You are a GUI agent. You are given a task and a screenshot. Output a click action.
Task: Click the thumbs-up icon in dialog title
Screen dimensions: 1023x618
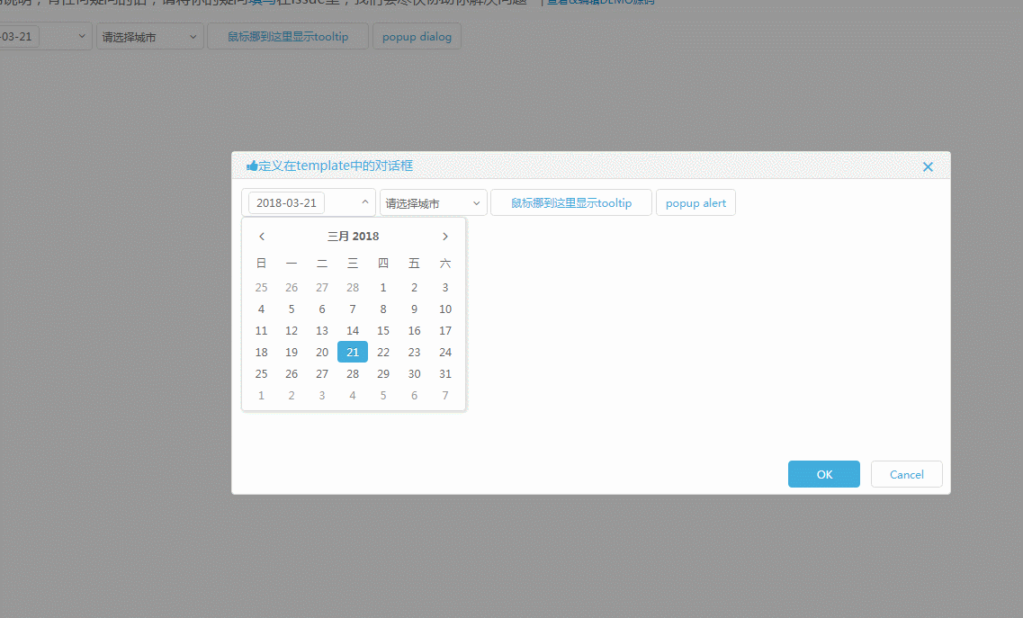[252, 166]
